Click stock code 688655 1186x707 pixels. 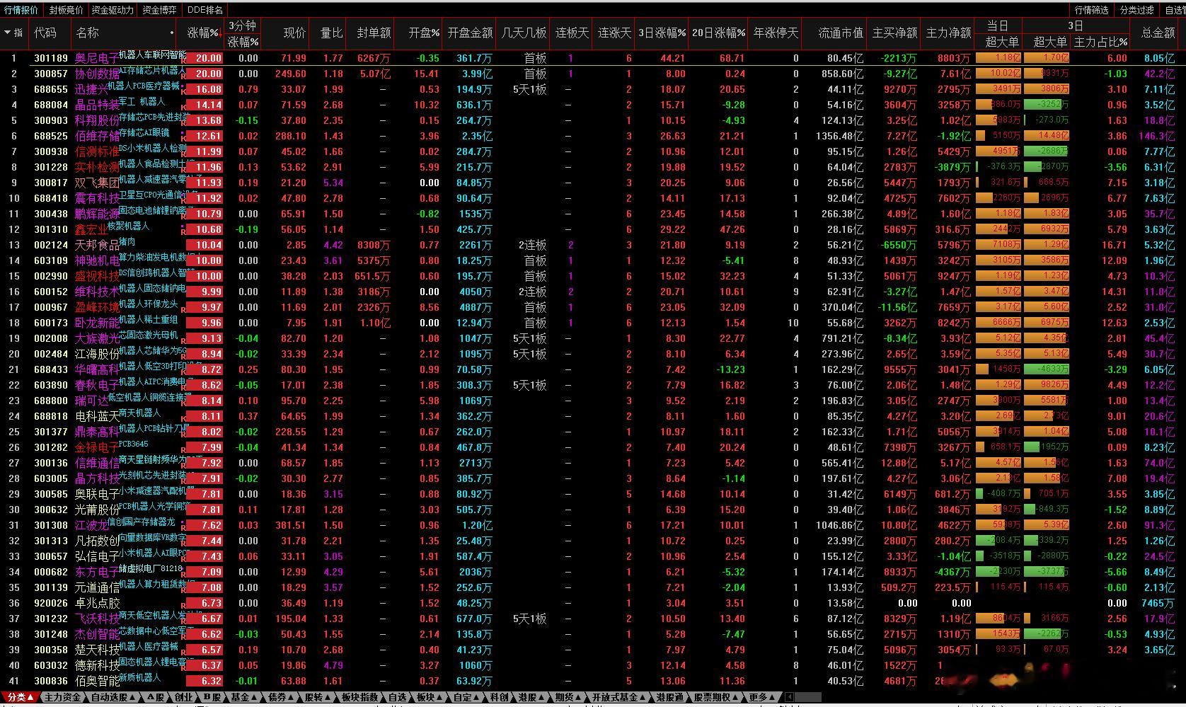pos(51,89)
